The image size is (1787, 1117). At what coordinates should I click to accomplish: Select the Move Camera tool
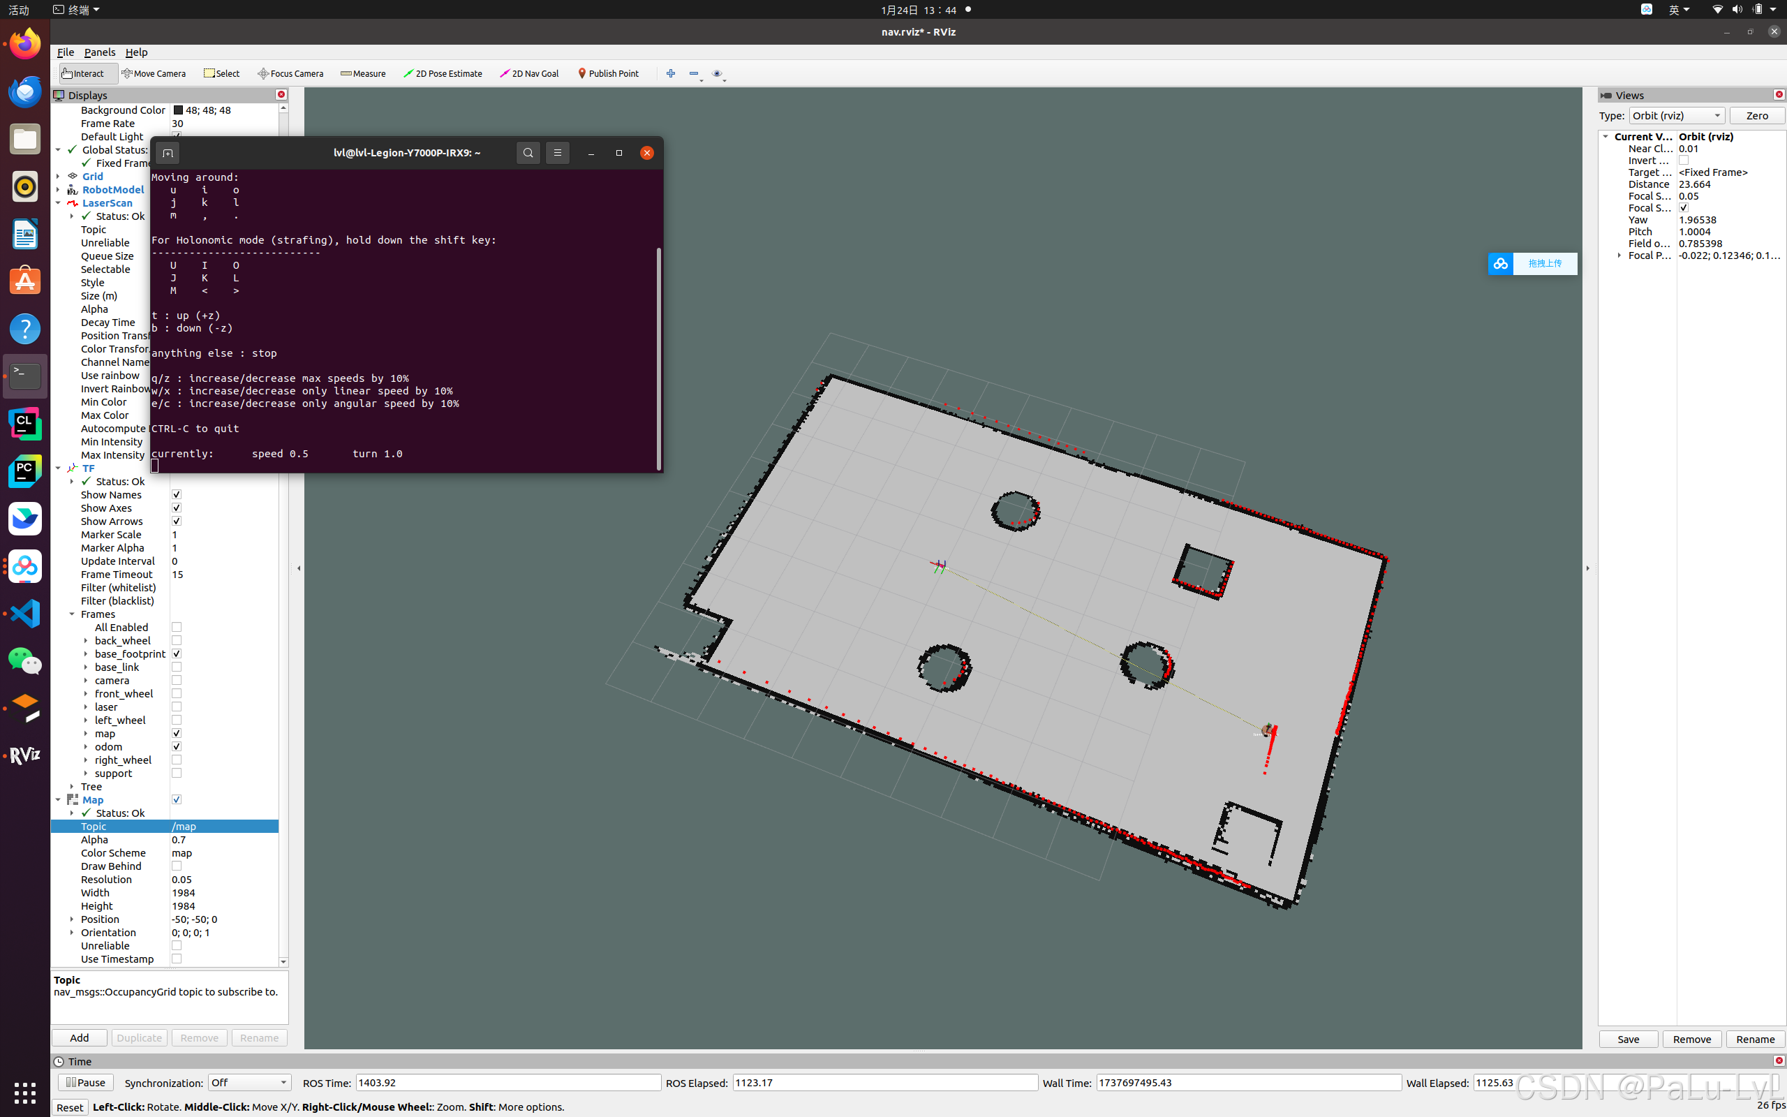154,73
